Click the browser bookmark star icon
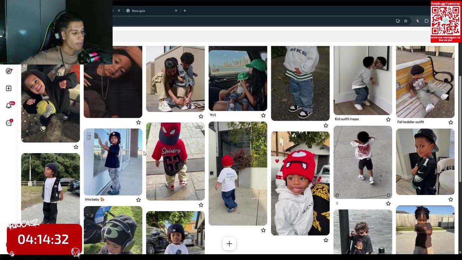The image size is (462, 260). (x=405, y=21)
